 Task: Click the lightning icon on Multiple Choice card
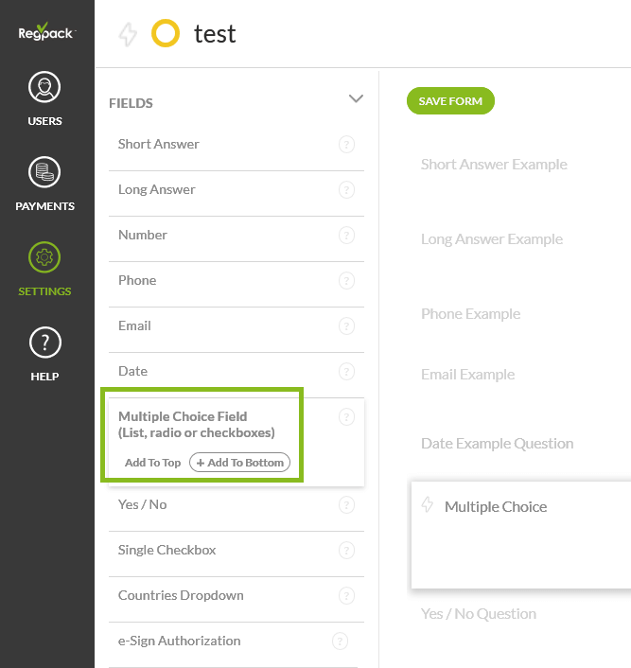coord(427,505)
